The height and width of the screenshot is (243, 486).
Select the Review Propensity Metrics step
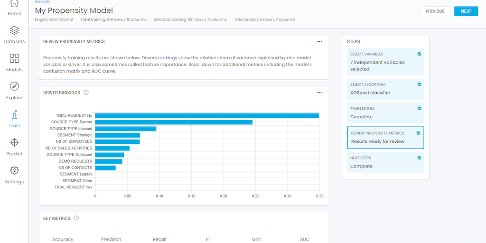[385, 138]
